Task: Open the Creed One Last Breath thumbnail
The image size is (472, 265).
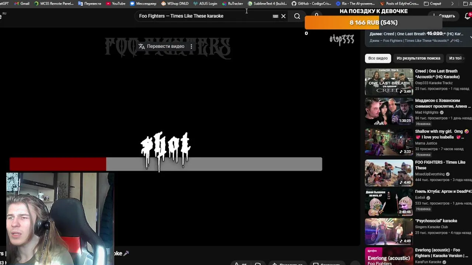Action: point(389,82)
